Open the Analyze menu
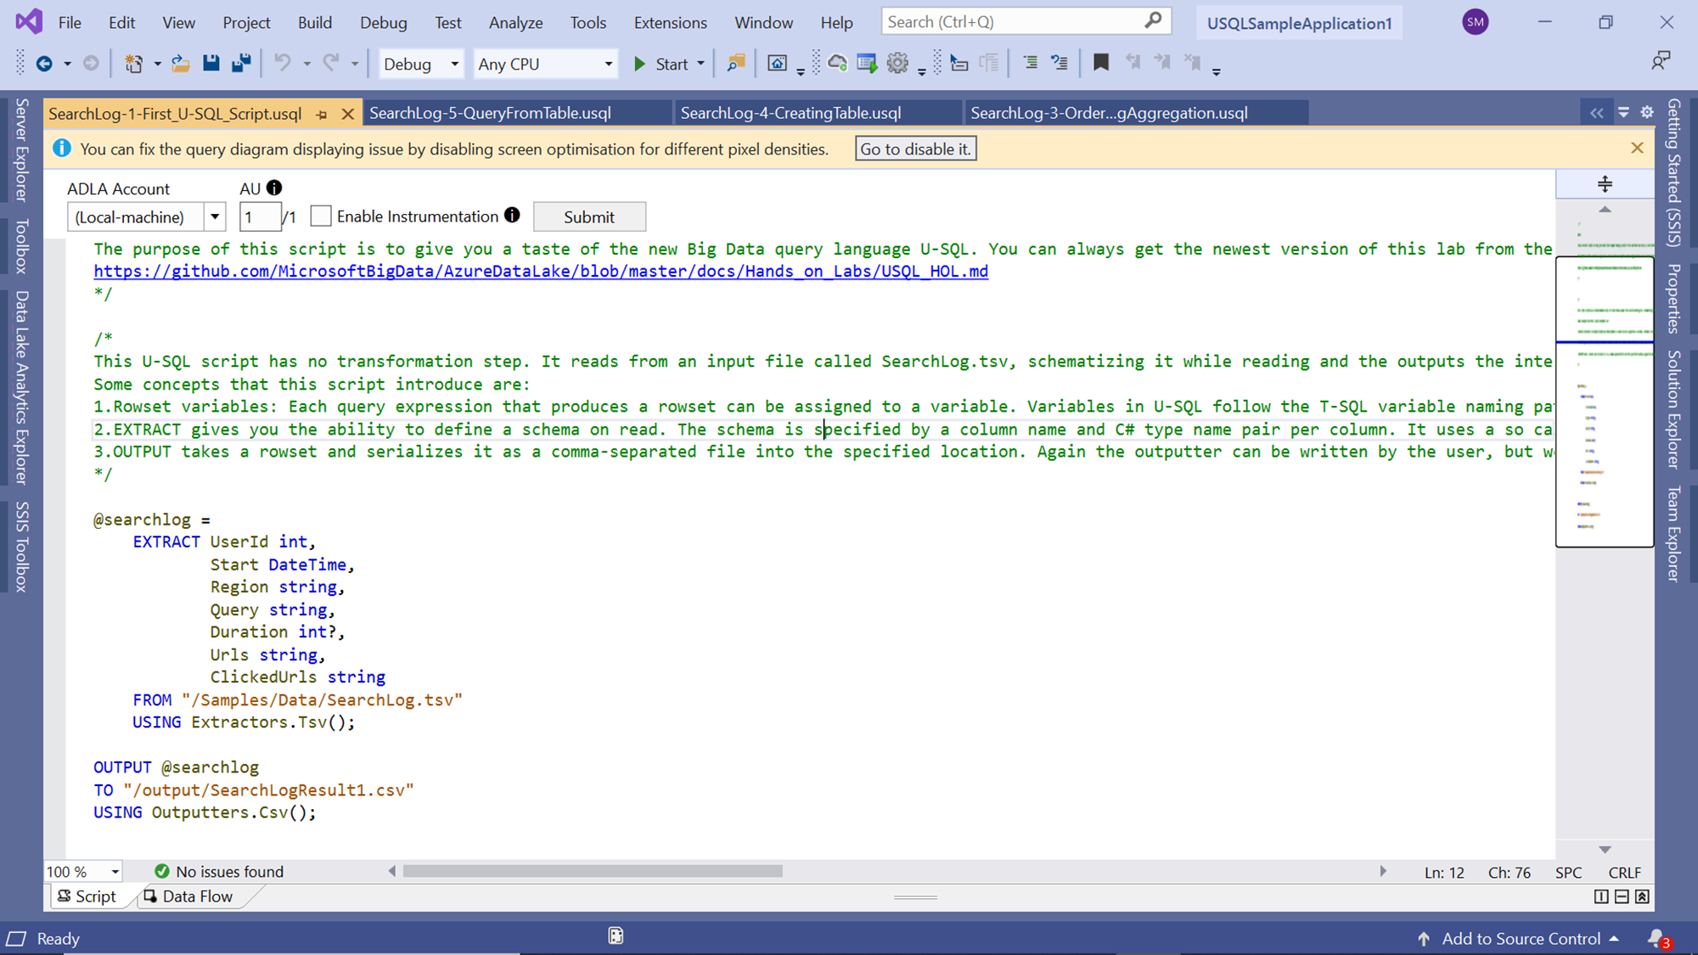Image resolution: width=1698 pixels, height=955 pixels. coord(515,23)
